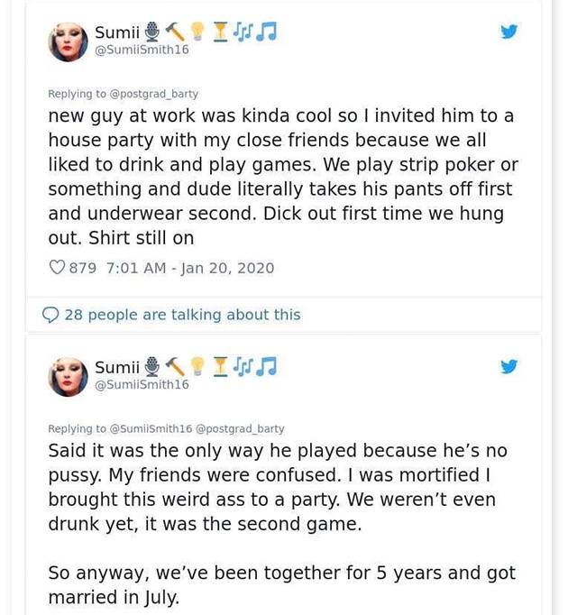Screen dimensions: 568x615
Task: Click the hammer emoji in the first tweet's name
Action: pos(176,32)
